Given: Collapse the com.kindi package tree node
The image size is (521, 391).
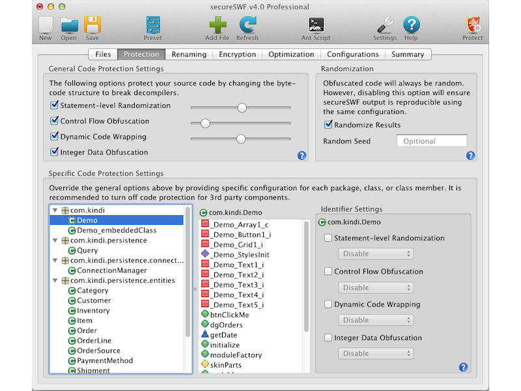Looking at the screenshot, I should (x=55, y=210).
